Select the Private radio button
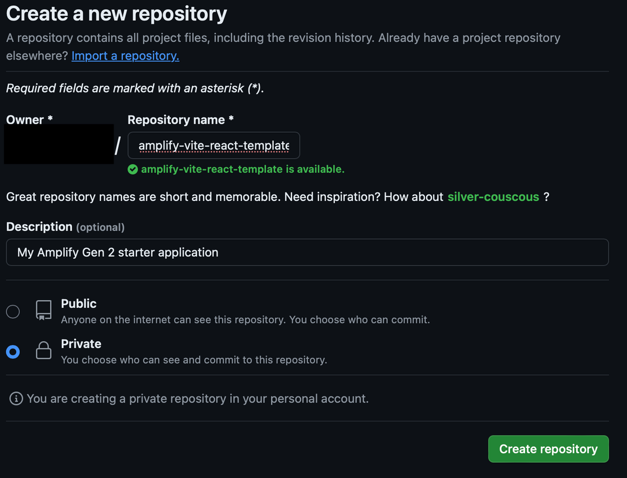Image resolution: width=627 pixels, height=478 pixels. [x=13, y=352]
